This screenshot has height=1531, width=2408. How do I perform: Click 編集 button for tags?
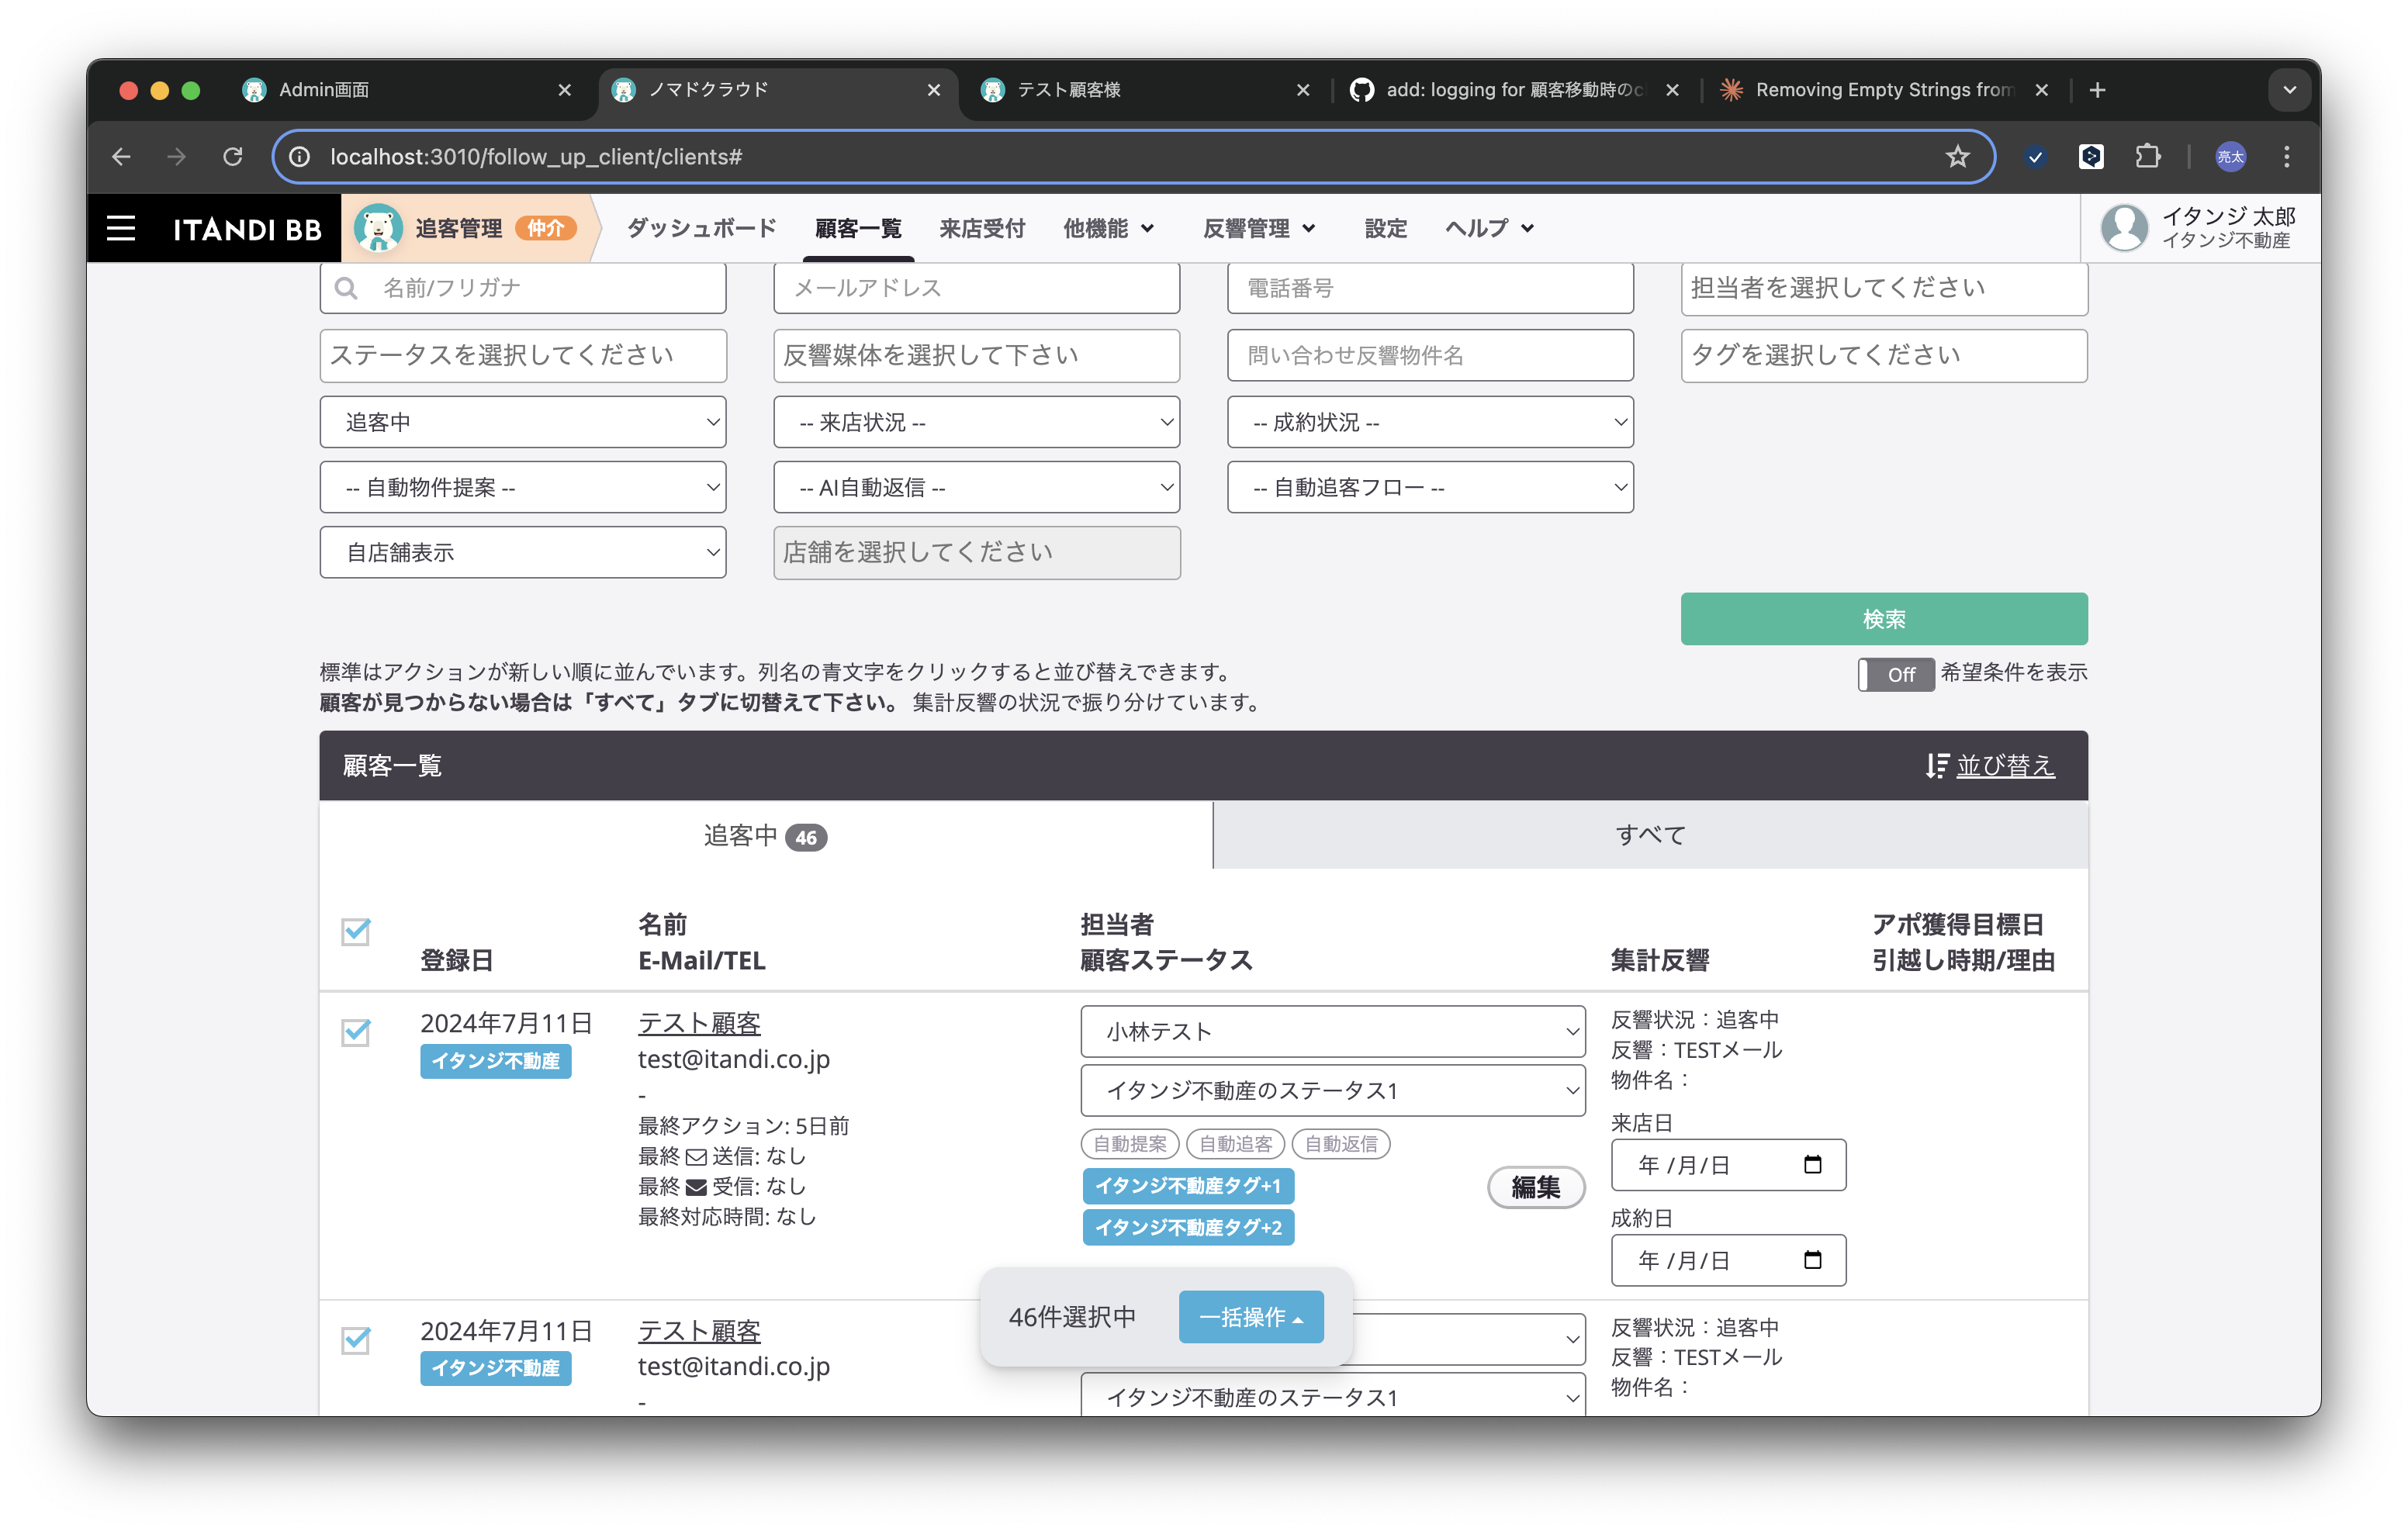point(1535,1187)
